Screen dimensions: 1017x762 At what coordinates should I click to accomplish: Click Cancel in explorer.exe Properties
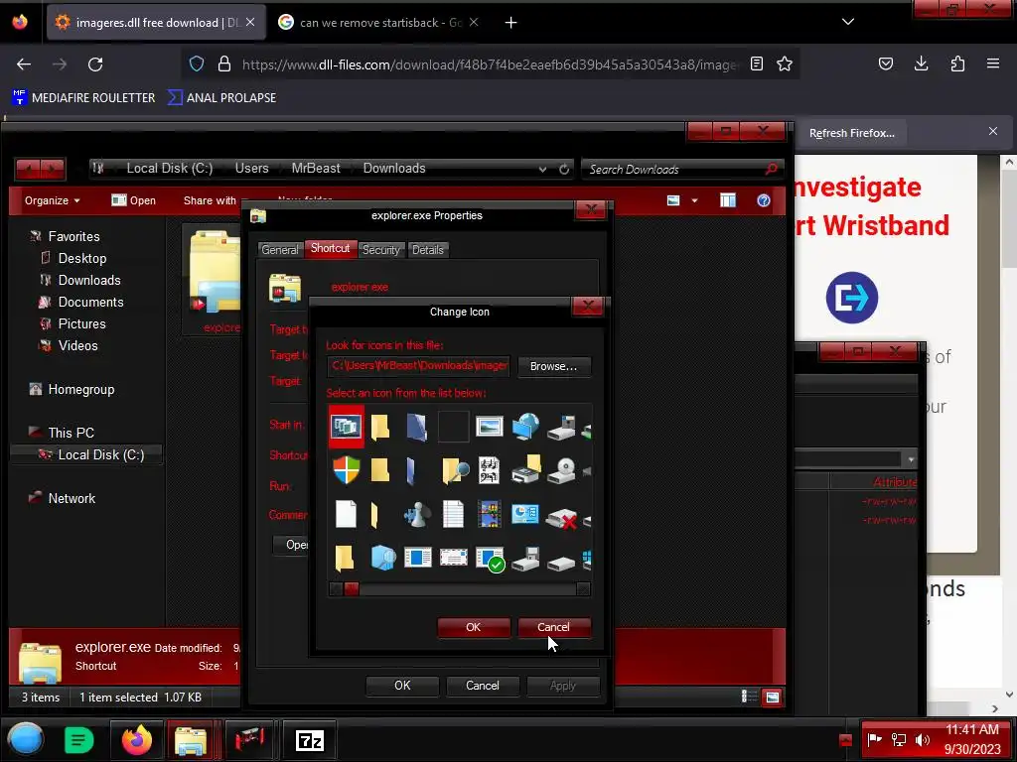tap(482, 686)
